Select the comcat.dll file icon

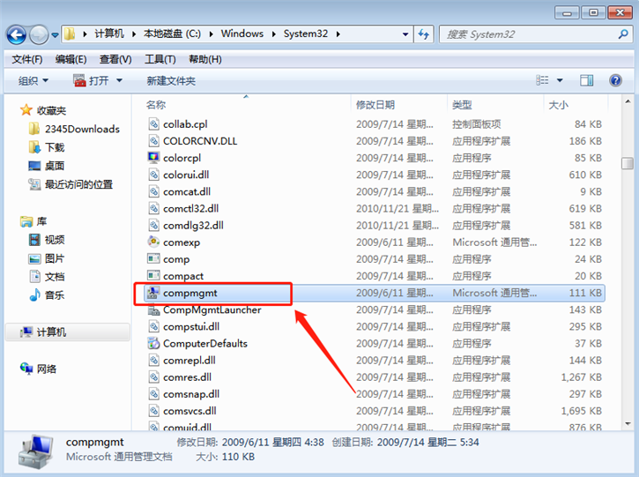153,191
